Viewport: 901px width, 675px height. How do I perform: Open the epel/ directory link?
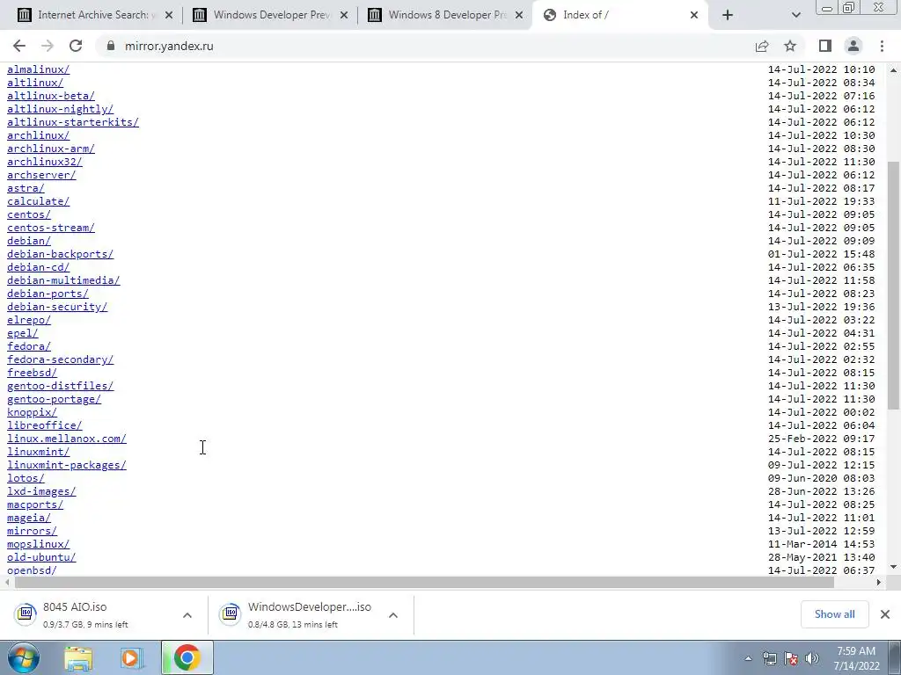click(x=22, y=333)
